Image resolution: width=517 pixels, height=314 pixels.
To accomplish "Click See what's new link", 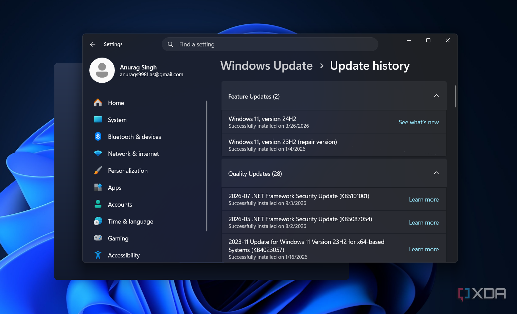I will 418,122.
